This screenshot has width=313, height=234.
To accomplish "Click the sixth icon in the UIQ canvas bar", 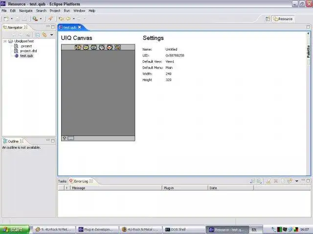I will [x=118, y=47].
